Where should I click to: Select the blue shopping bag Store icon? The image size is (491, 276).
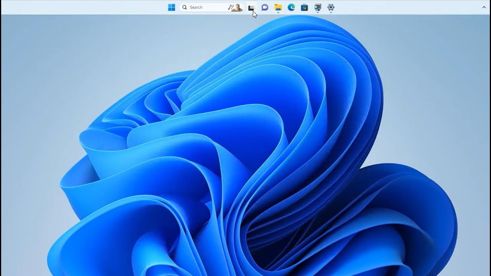click(305, 7)
